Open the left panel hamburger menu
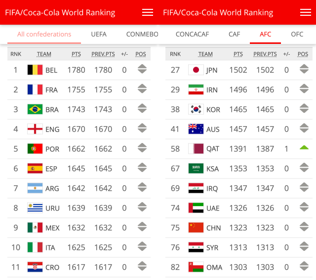Screen dimensions: 316x280 point(148,12)
